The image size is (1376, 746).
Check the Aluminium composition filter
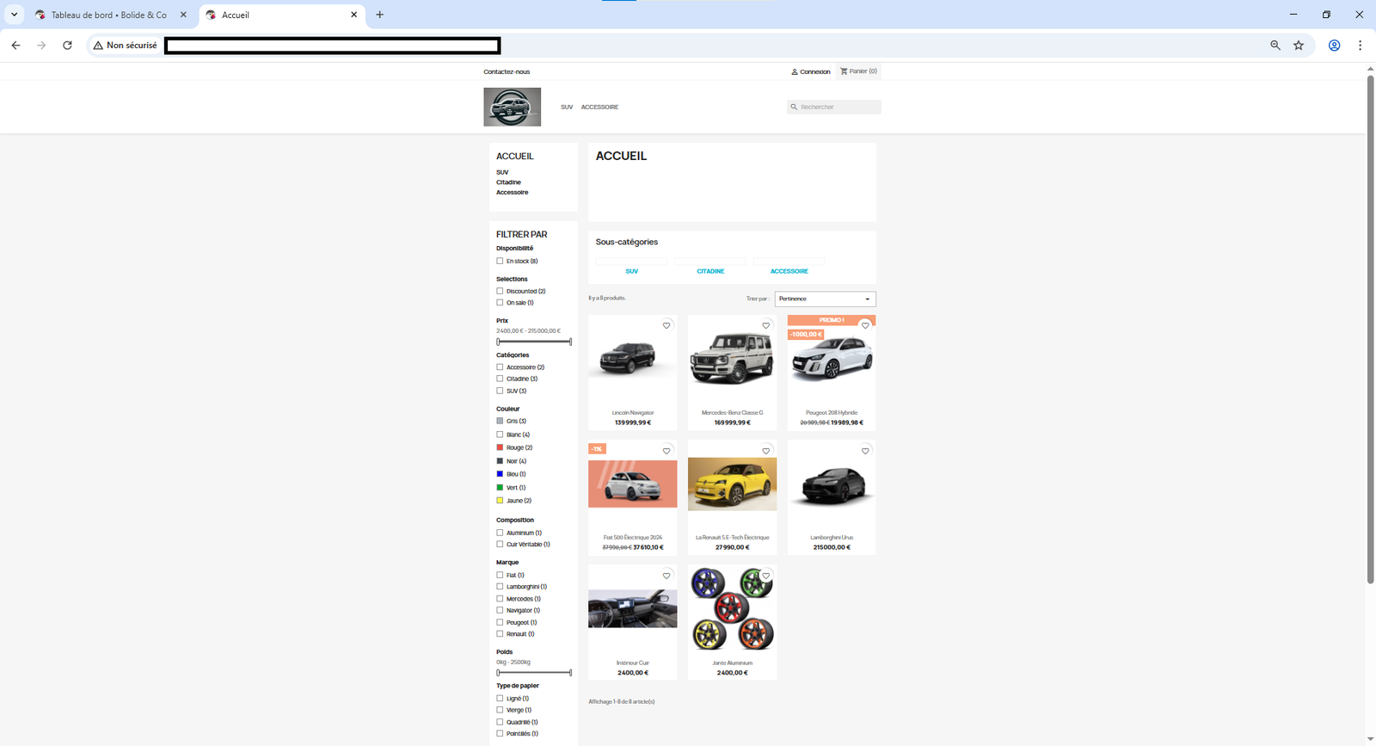tap(500, 533)
